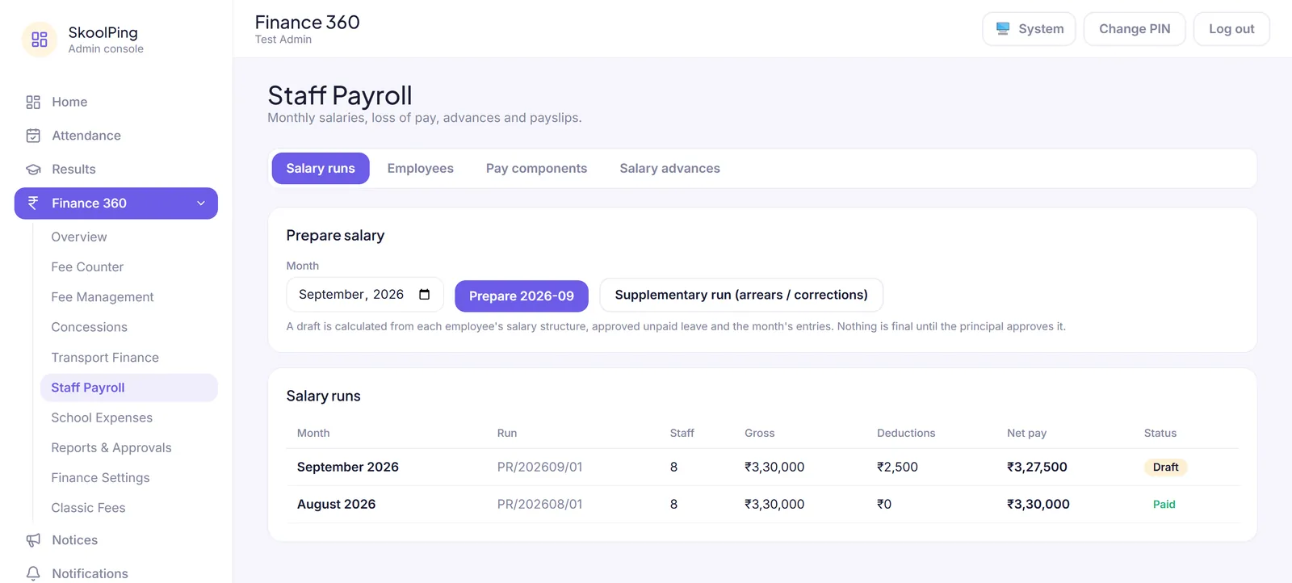Open the September 2026 salary run
1292x583 pixels.
point(762,468)
